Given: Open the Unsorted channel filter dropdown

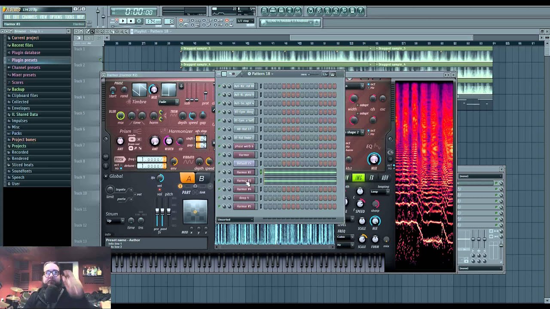Looking at the screenshot, I should point(235,220).
